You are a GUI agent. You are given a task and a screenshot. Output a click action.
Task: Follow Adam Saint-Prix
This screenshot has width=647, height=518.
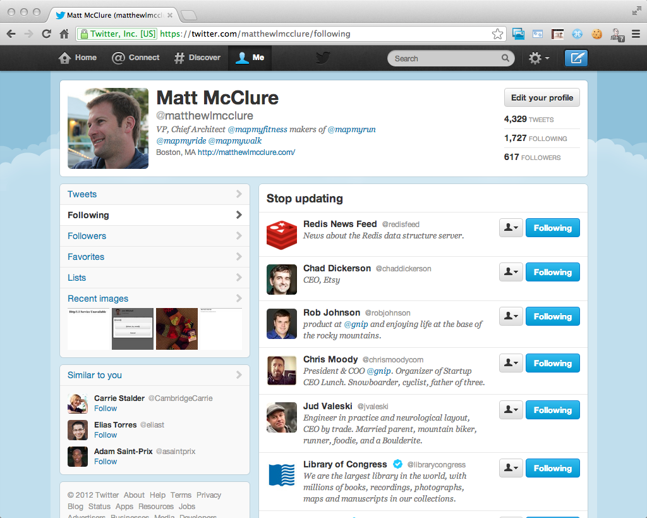pyautogui.click(x=106, y=462)
